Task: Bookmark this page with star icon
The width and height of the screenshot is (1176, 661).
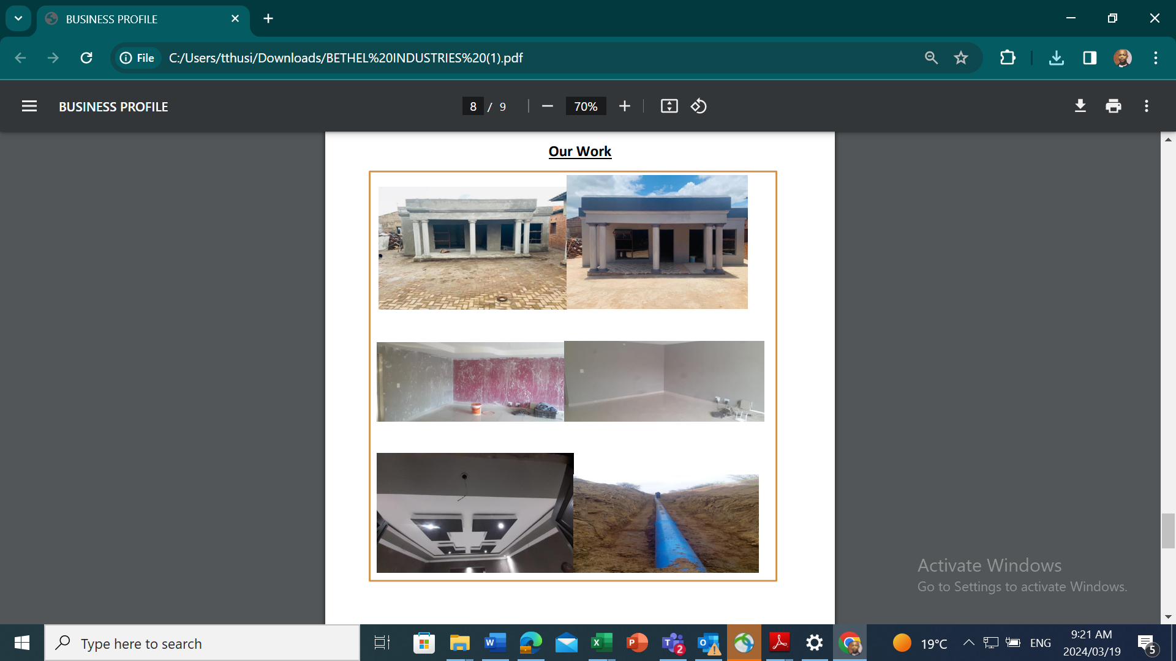Action: 960,58
